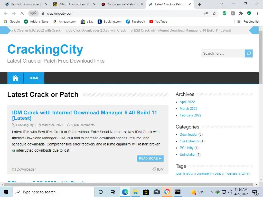Open the March 2022 archive
The height and width of the screenshot is (197, 263).
(x=189, y=109)
